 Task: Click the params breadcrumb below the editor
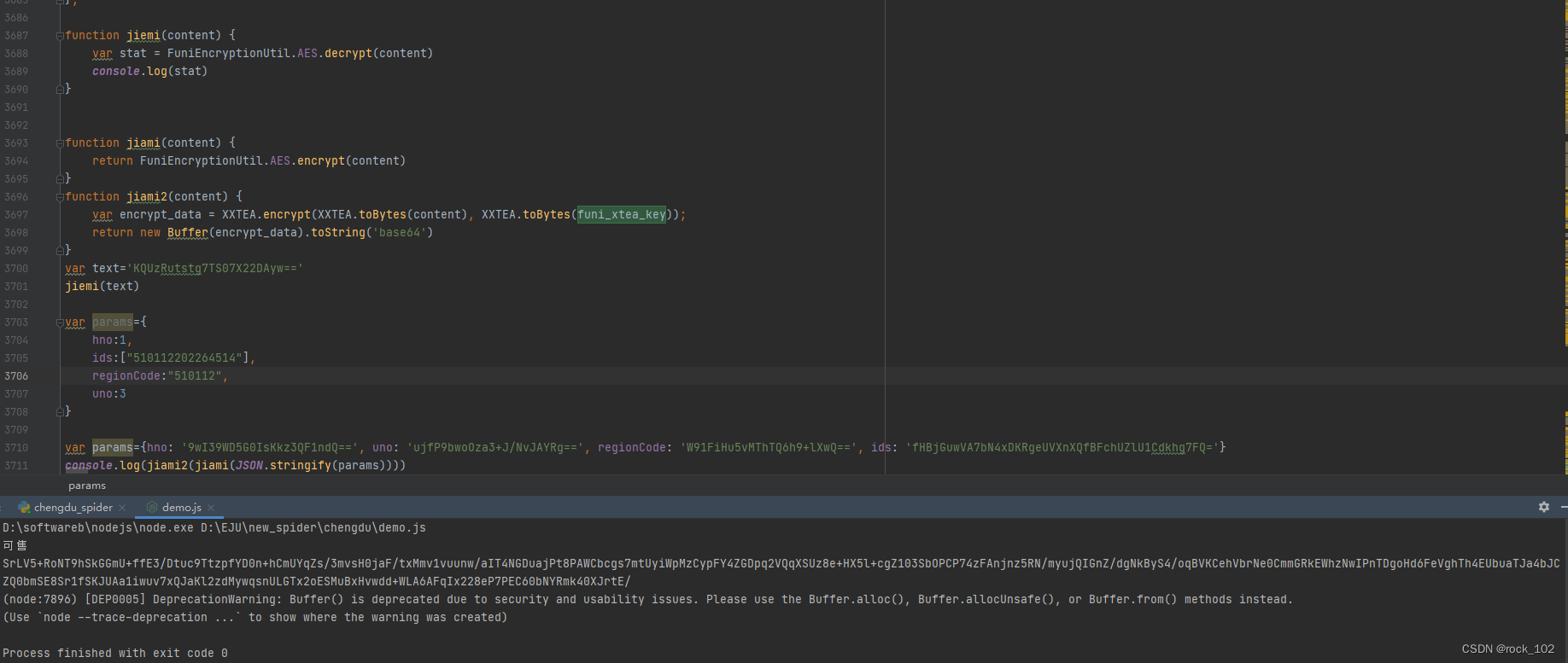pos(87,486)
